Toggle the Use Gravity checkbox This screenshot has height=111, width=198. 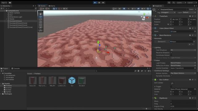tap(171, 109)
